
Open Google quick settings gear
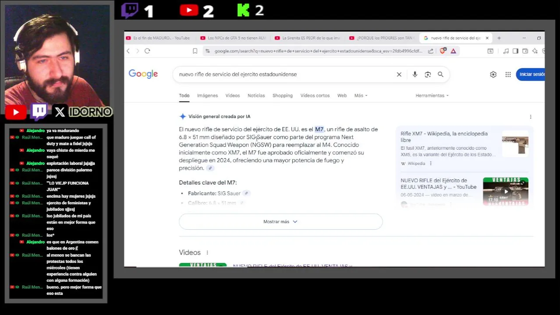(x=493, y=74)
